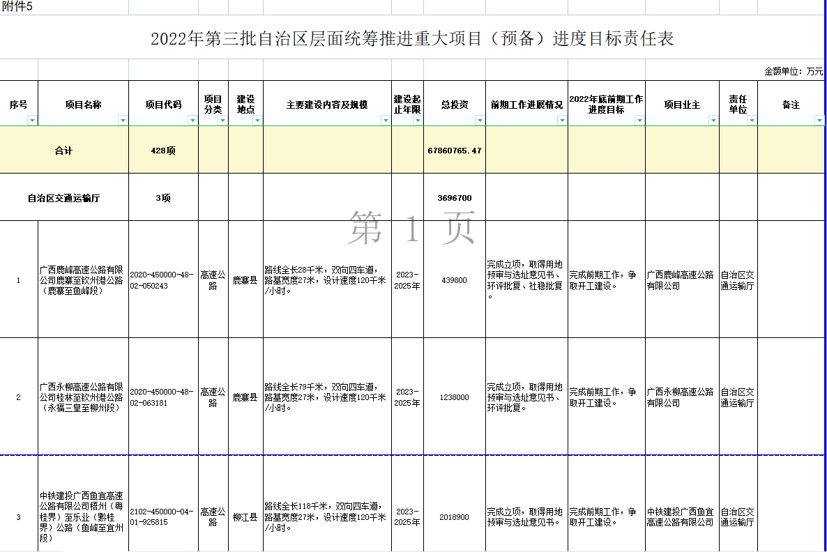Select the 合计 total investment cell 67860765.47
The width and height of the screenshot is (827, 552).
click(455, 151)
